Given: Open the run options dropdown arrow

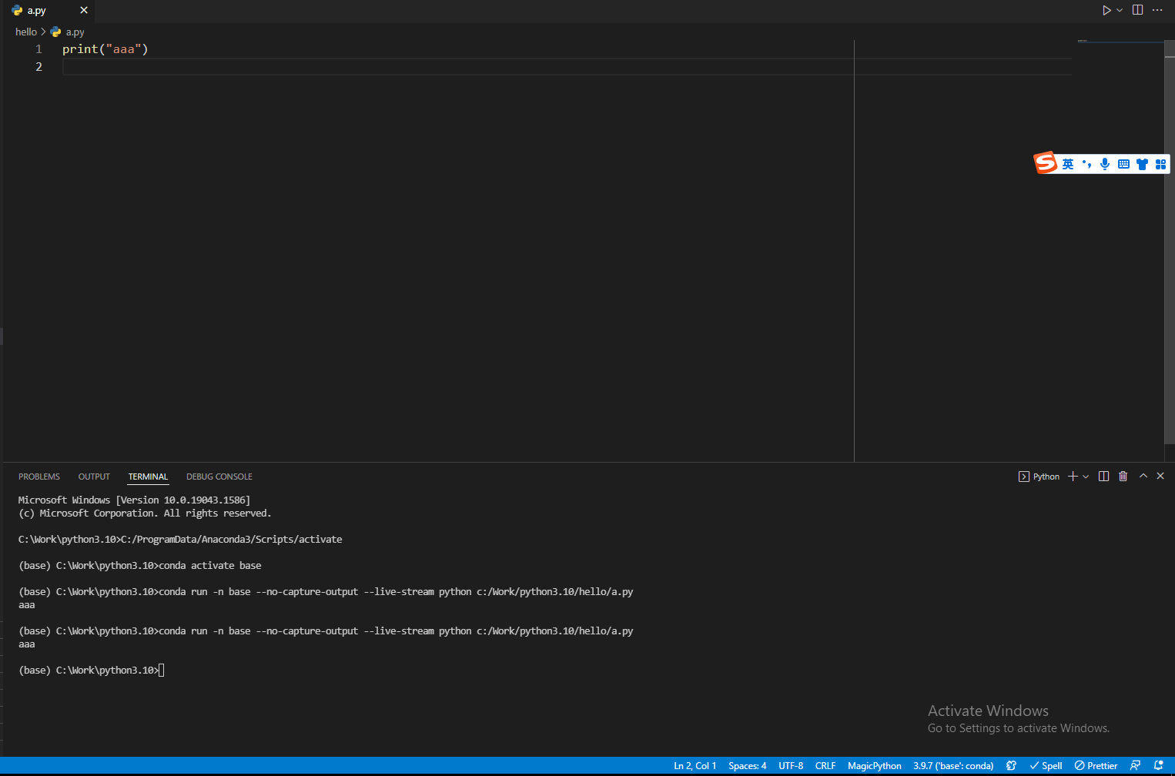Looking at the screenshot, I should tap(1120, 10).
